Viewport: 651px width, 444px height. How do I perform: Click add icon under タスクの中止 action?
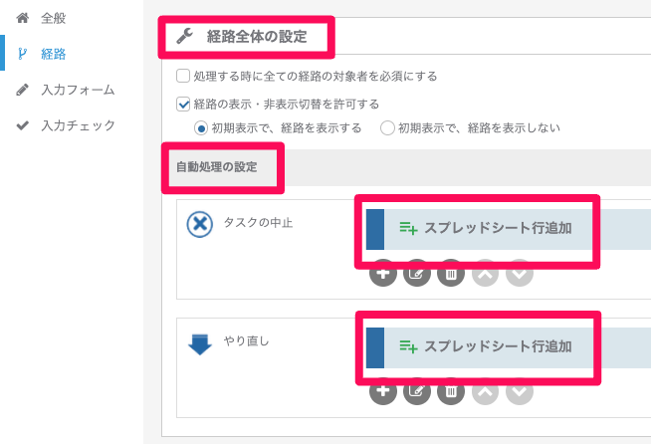click(383, 273)
